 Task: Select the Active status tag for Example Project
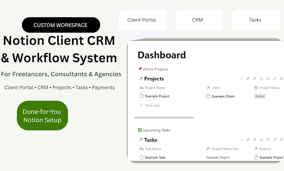click(260, 96)
